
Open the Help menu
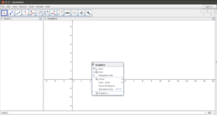point(47,7)
